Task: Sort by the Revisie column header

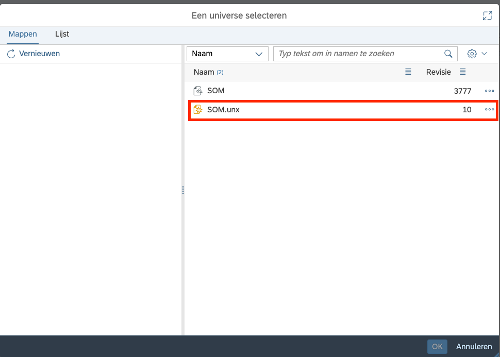Action: 439,72
